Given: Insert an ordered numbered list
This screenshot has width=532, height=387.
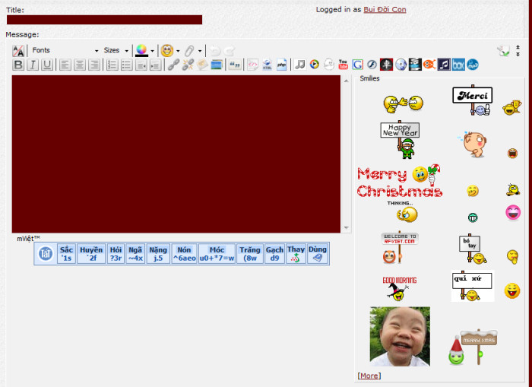Looking at the screenshot, I should (x=112, y=65).
